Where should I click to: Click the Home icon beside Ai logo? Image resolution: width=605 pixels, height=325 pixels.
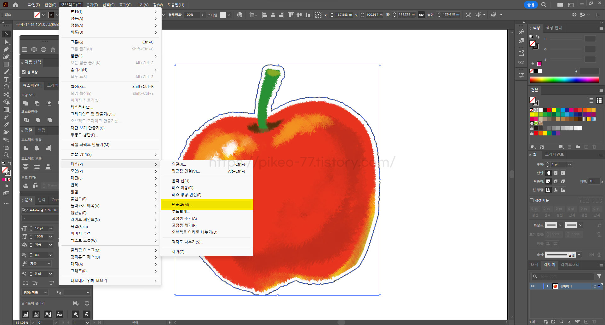click(x=15, y=5)
